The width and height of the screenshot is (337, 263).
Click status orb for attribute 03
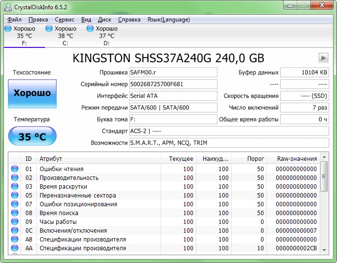click(15, 186)
